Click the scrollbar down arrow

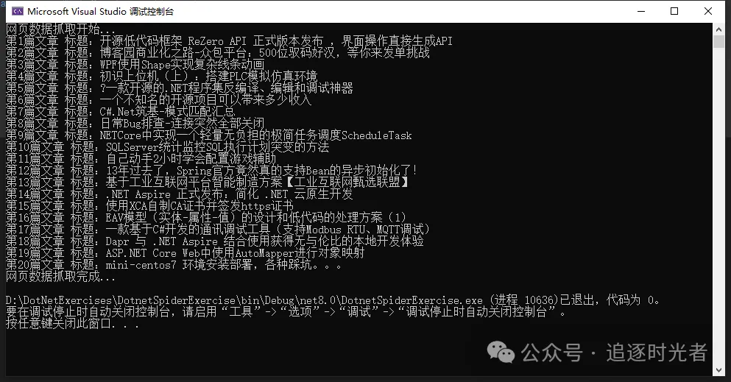pyautogui.click(x=718, y=370)
